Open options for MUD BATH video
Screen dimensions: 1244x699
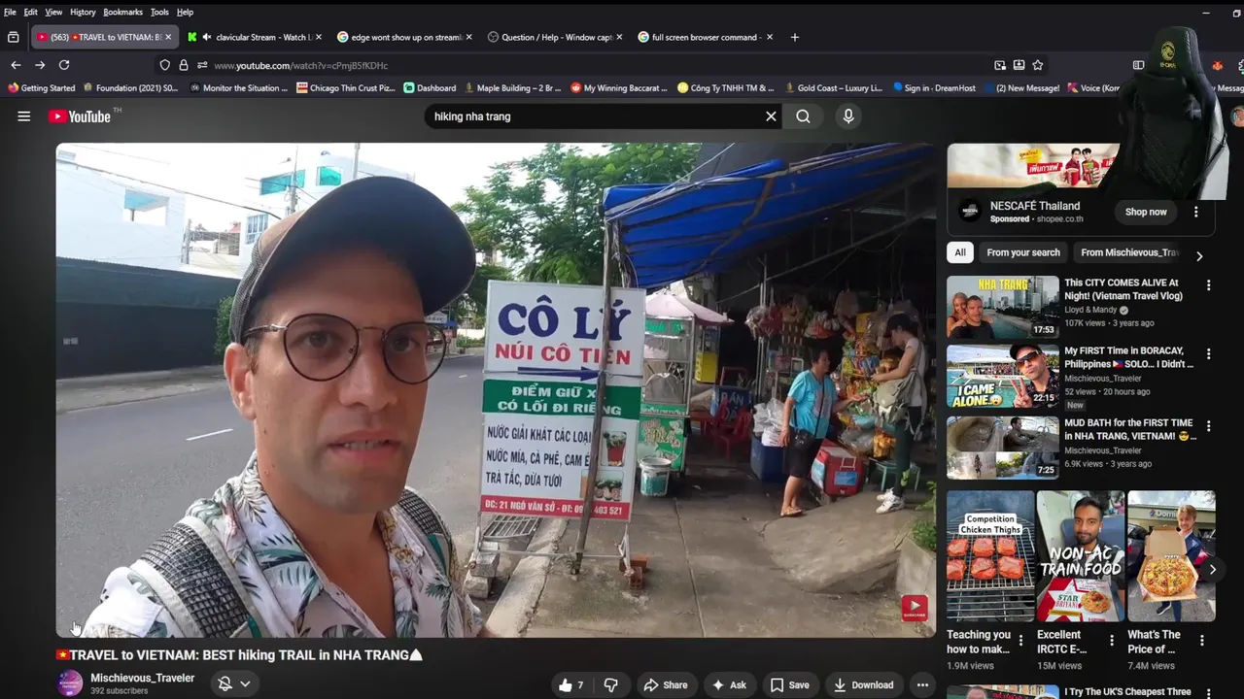coord(1208,426)
